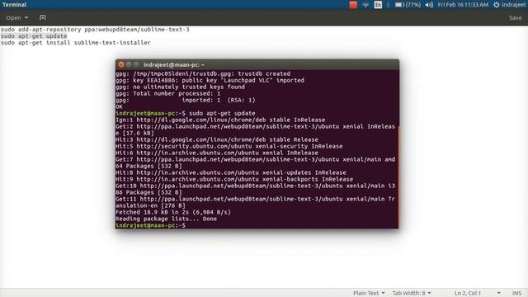The width and height of the screenshot is (528, 297).
Task: Open the session gear menu
Action: click(x=496, y=5)
